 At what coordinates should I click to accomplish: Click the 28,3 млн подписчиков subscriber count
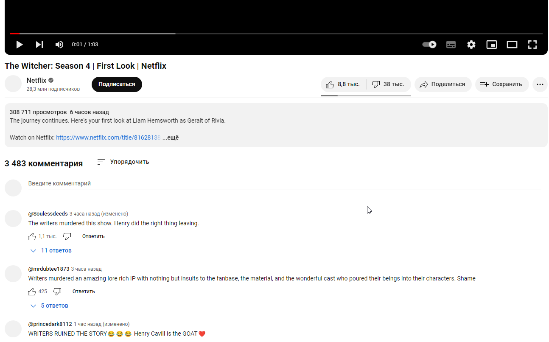[53, 89]
